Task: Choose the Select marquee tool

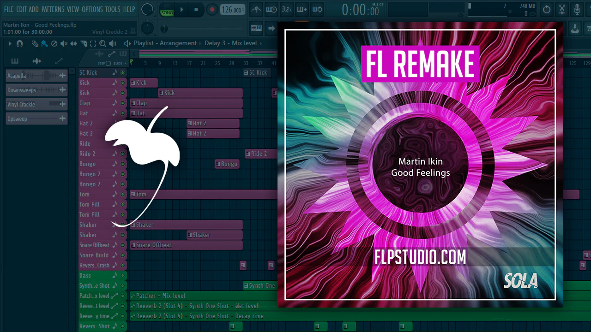Action: click(x=93, y=43)
